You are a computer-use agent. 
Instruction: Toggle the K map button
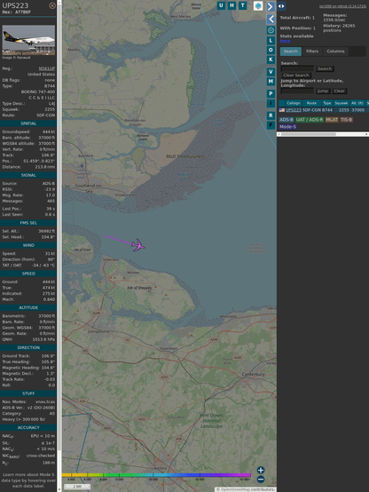click(x=271, y=60)
